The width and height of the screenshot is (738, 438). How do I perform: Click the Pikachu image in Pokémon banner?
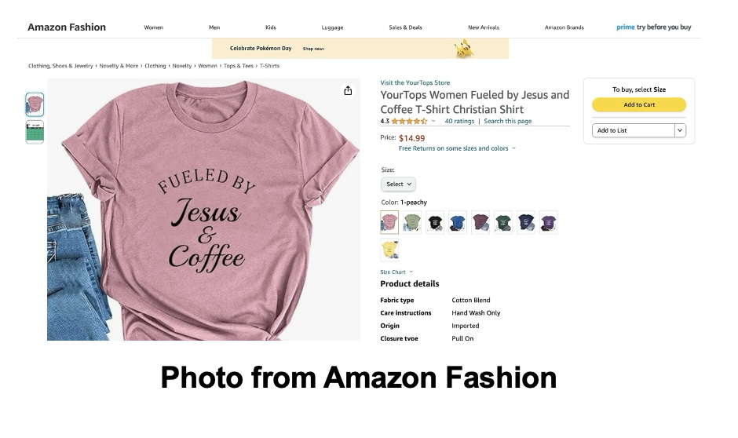(x=463, y=49)
